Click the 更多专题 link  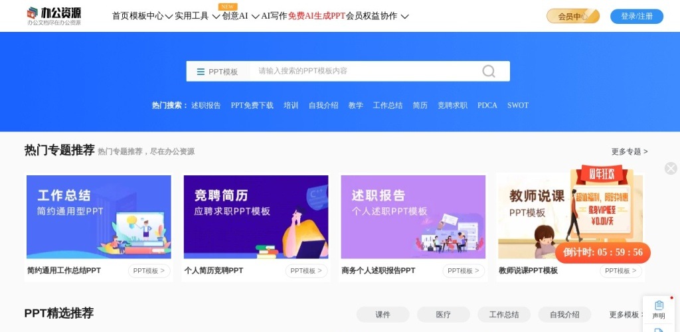pyautogui.click(x=630, y=151)
